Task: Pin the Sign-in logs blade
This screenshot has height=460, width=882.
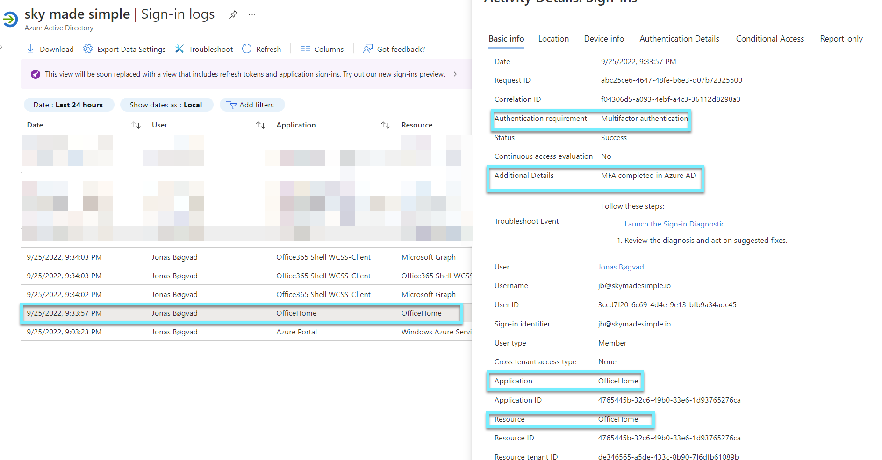Action: (233, 14)
